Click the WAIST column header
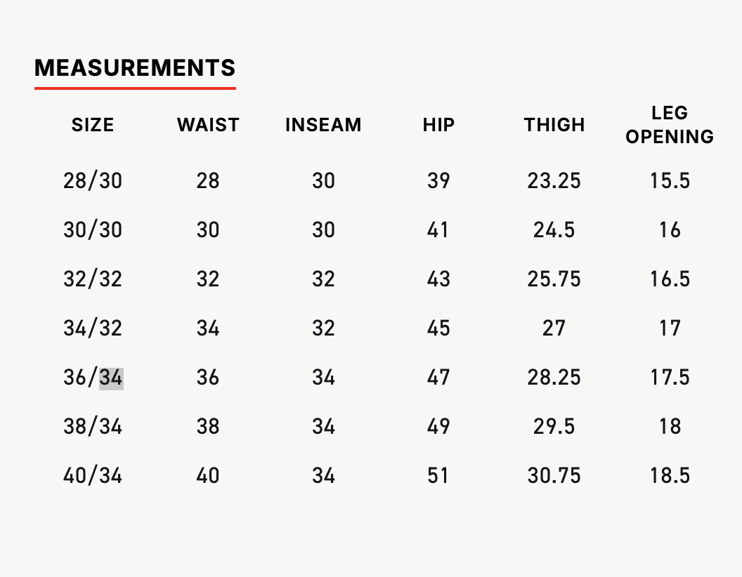 (208, 125)
